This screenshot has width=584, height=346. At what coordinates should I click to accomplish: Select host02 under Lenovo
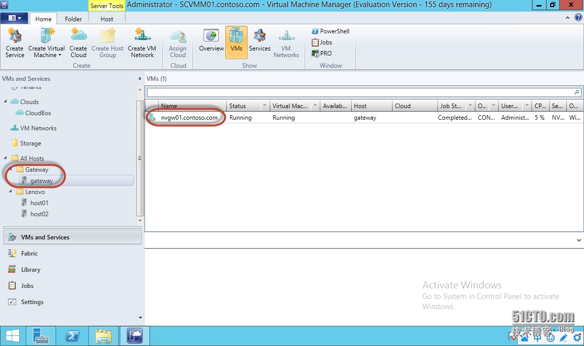(x=39, y=214)
